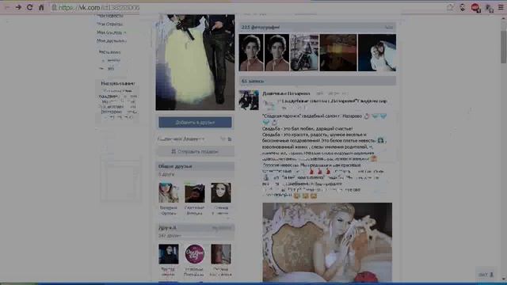Open friend avatar with the round pink logo
Image resolution: width=507 pixels, height=285 pixels.
[x=195, y=254]
